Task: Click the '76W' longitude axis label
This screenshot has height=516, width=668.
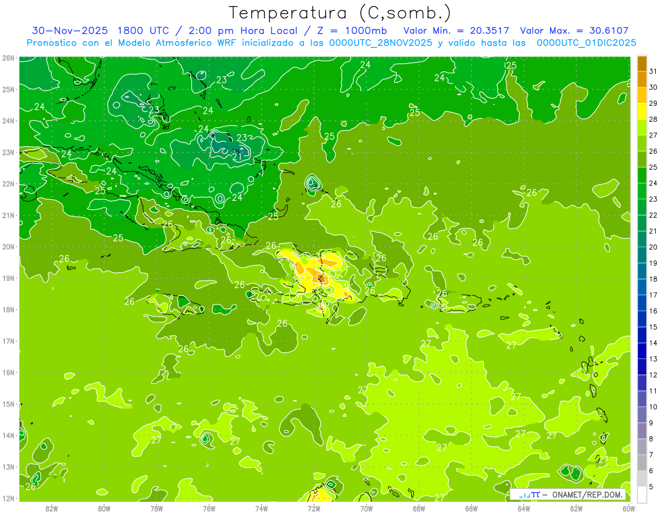Action: pyautogui.click(x=209, y=508)
